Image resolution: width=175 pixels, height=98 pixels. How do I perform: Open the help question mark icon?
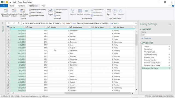[x=173, y=6]
